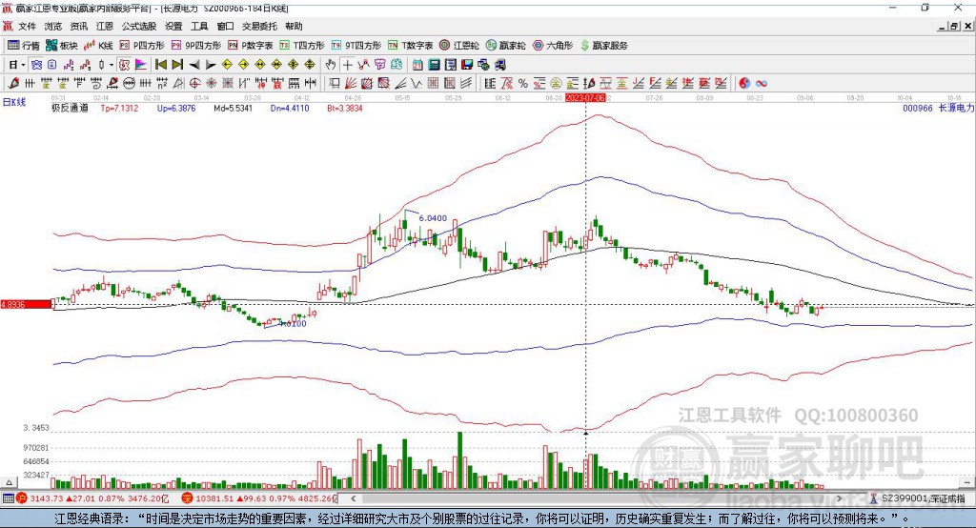Image resolution: width=976 pixels, height=528 pixels.
Task: Click the 极反通道 indicator name
Action: [70, 108]
